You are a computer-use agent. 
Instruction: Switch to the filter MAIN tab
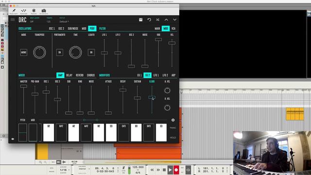[x=157, y=29]
